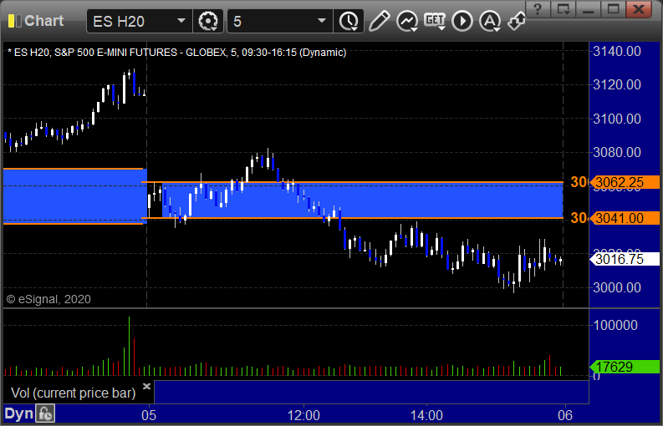Open the circled A alerts icon

490,21
